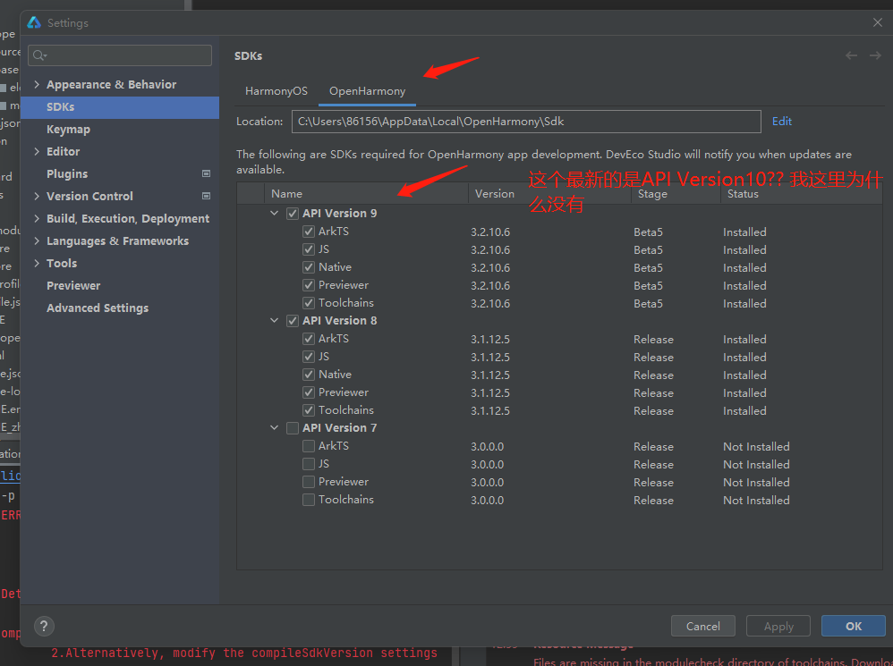Click the Apply button

tap(778, 626)
